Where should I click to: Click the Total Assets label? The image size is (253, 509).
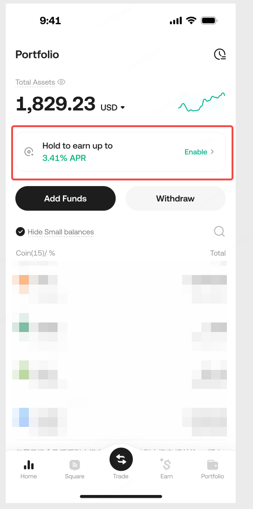click(35, 82)
